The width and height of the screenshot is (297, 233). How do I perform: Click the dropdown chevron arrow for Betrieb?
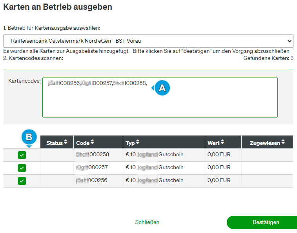coord(289,41)
